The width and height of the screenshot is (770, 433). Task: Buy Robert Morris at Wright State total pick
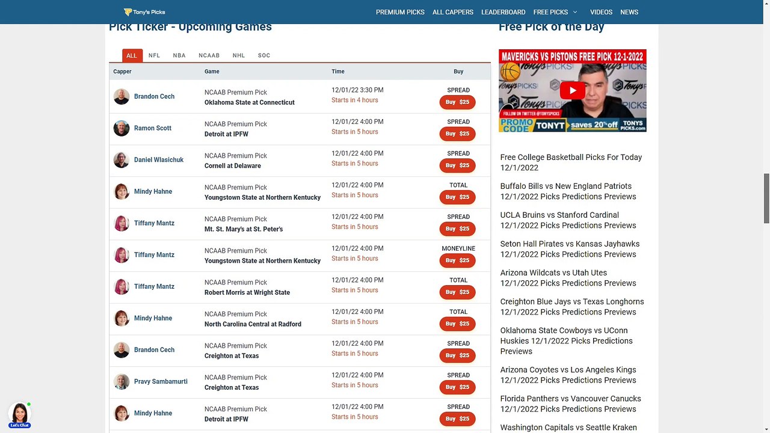[x=457, y=292]
